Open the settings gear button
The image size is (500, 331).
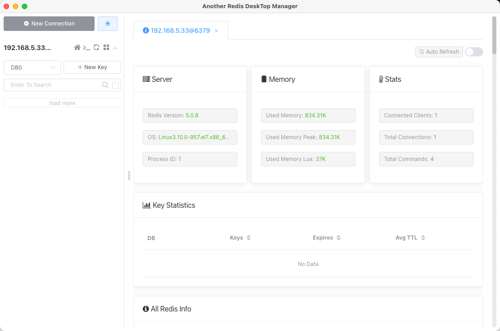[x=108, y=24]
